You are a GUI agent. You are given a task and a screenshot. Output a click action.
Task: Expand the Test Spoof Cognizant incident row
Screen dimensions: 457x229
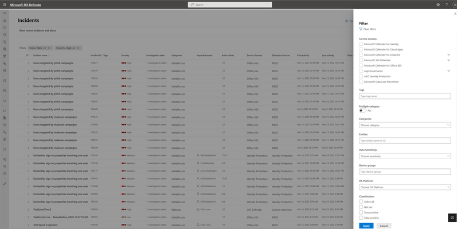[x=28, y=225]
